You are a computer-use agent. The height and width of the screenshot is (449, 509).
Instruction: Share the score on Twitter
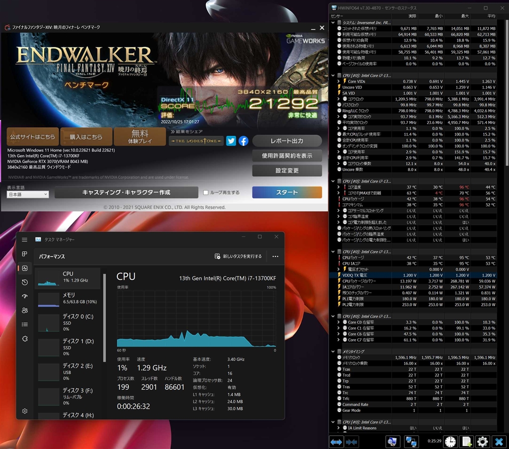pos(231,141)
